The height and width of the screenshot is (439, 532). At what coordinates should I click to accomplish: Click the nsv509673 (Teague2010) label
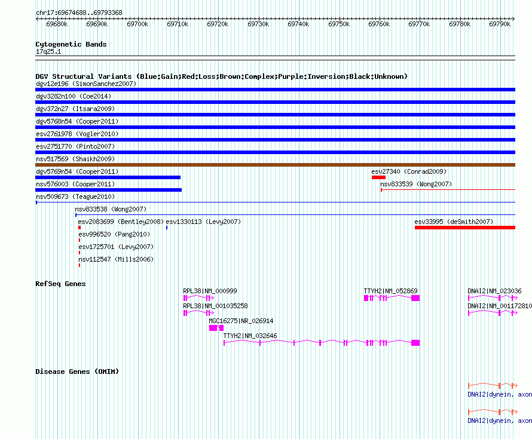click(x=75, y=197)
